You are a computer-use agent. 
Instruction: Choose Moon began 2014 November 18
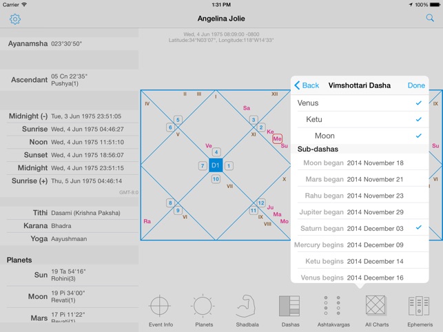[x=360, y=163]
